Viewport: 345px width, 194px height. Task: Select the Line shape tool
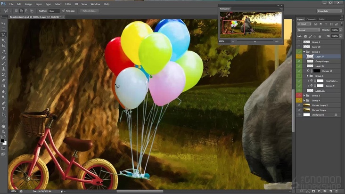(3, 121)
